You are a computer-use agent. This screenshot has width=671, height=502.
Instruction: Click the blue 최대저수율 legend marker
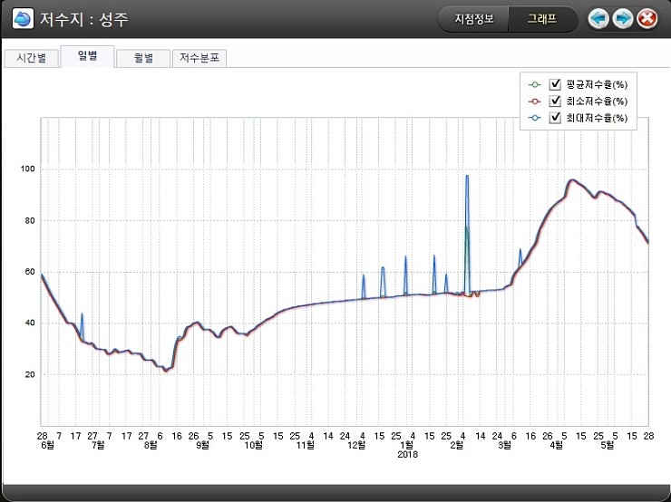coord(534,118)
